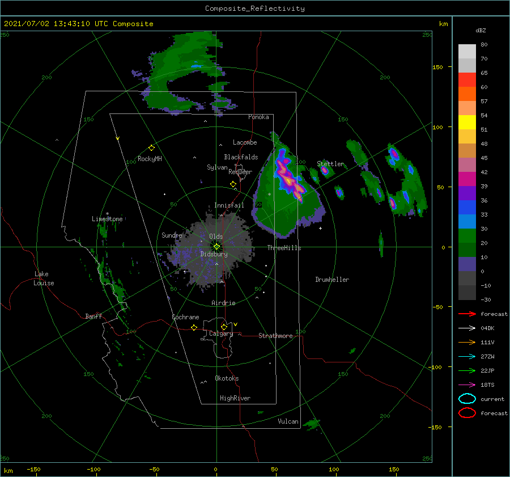Click the large green echo north of Ponoka
The height and width of the screenshot is (477, 510).
coord(184,73)
